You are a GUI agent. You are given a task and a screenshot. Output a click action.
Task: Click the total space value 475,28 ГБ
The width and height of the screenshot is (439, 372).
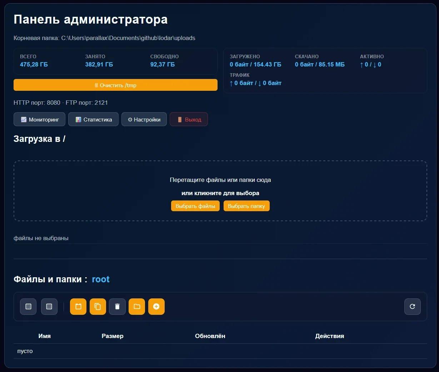pos(34,64)
